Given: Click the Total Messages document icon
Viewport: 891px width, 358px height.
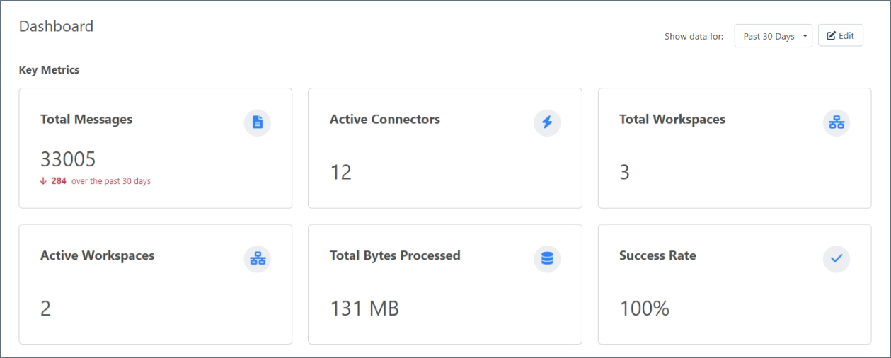Looking at the screenshot, I should (x=258, y=123).
